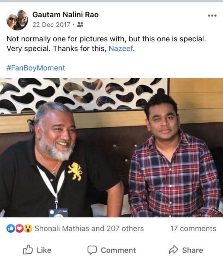This screenshot has width=223, height=259.
Task: Click the poster's profile picture thumbnail
Action: coord(17,19)
